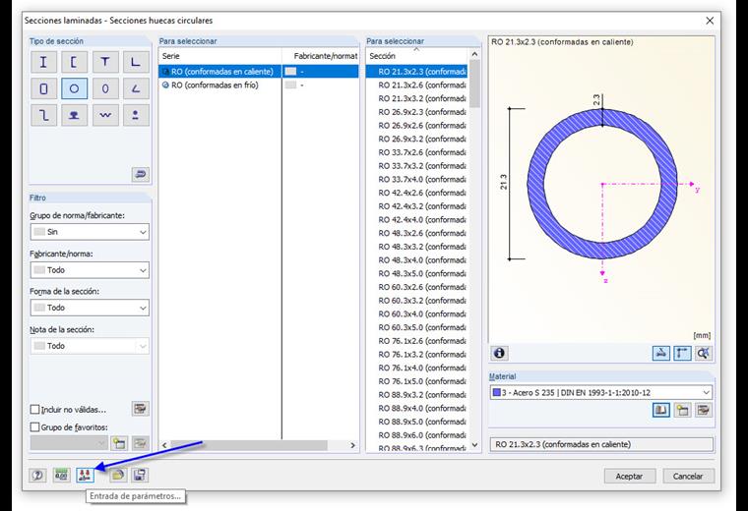Open Grupo de norma/fabricante dropdown
The height and width of the screenshot is (511, 748).
[90, 232]
